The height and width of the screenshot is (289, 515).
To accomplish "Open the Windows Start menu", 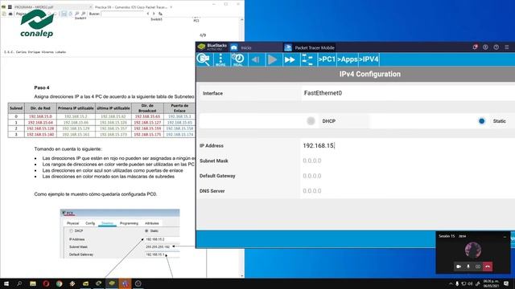I will click(6, 283).
